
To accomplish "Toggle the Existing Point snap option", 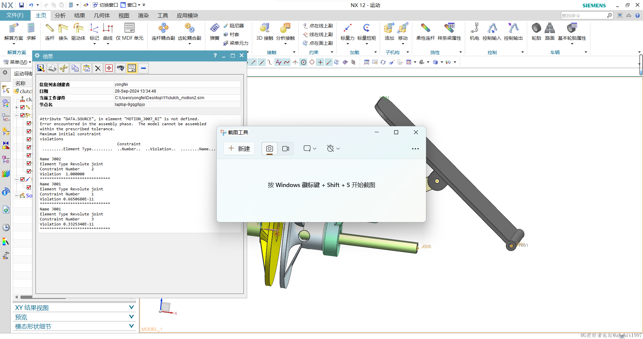I will point(320,62).
